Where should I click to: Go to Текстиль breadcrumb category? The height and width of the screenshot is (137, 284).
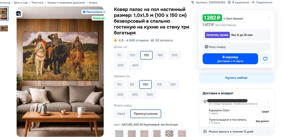(x=38, y=3)
